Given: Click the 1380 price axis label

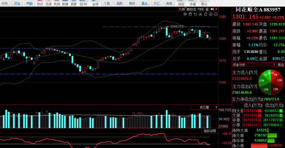Looking at the screenshot, I should [223, 17].
